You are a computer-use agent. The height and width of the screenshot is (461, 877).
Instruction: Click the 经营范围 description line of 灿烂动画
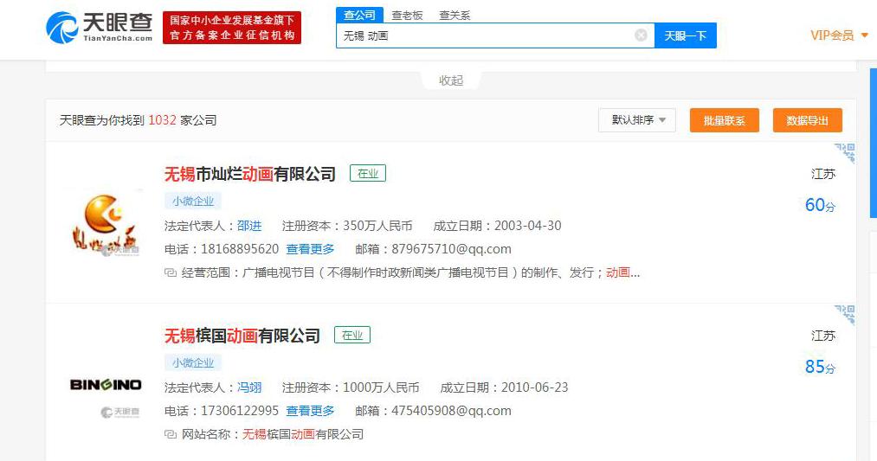coord(403,272)
